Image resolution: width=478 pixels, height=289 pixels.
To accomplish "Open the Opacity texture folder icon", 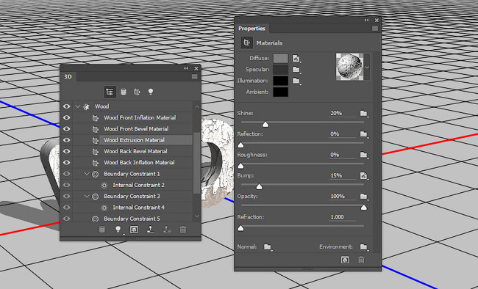I will (364, 197).
